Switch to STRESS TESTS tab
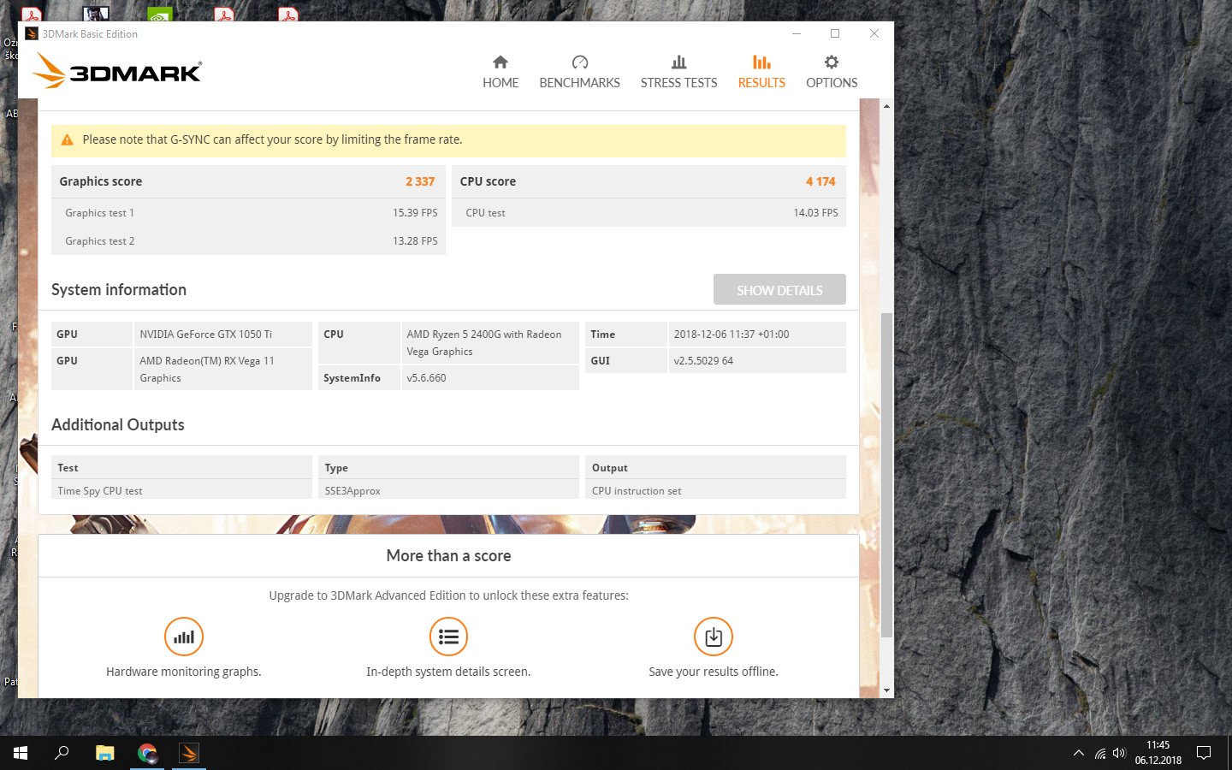Screen dimensions: 1232x770 678,72
